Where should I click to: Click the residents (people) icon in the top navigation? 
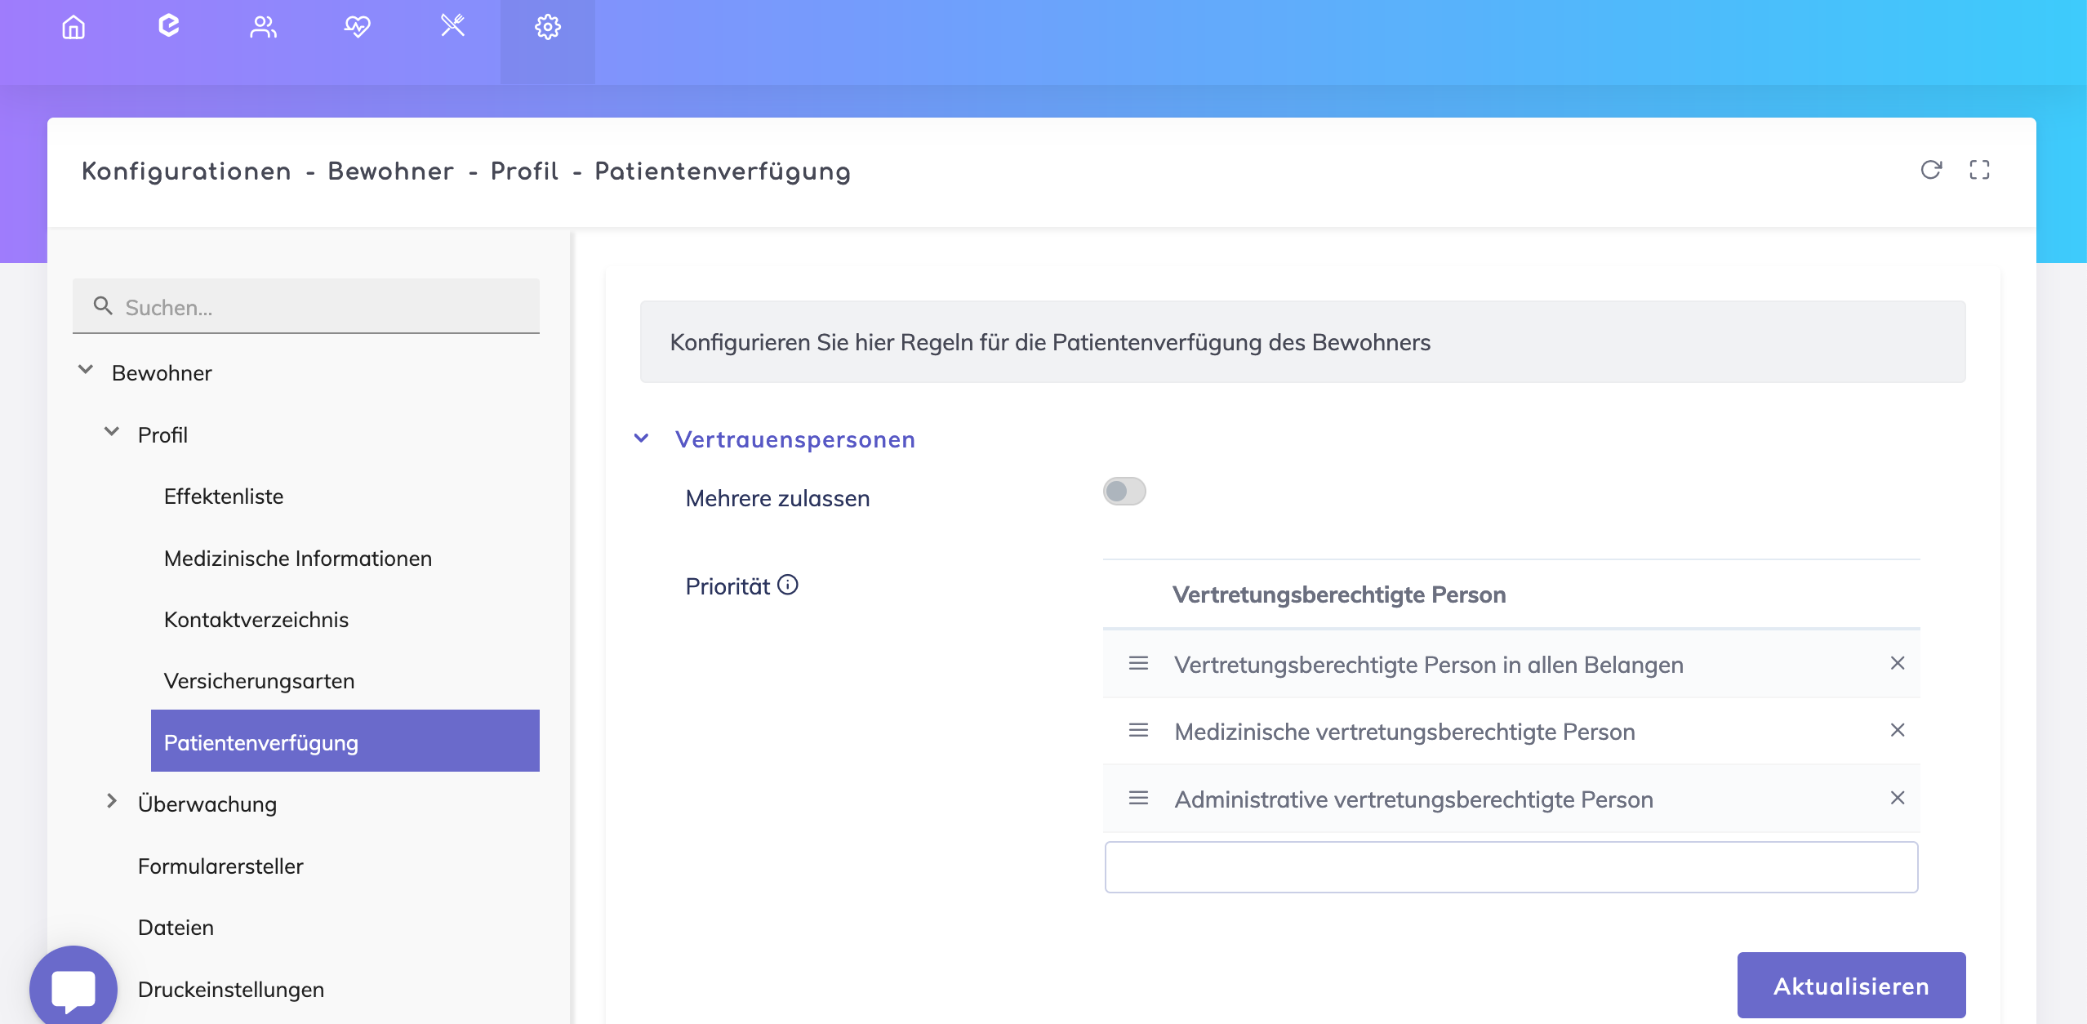coord(263,27)
